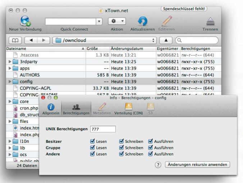Click the ocs folder icon

[15, 155]
